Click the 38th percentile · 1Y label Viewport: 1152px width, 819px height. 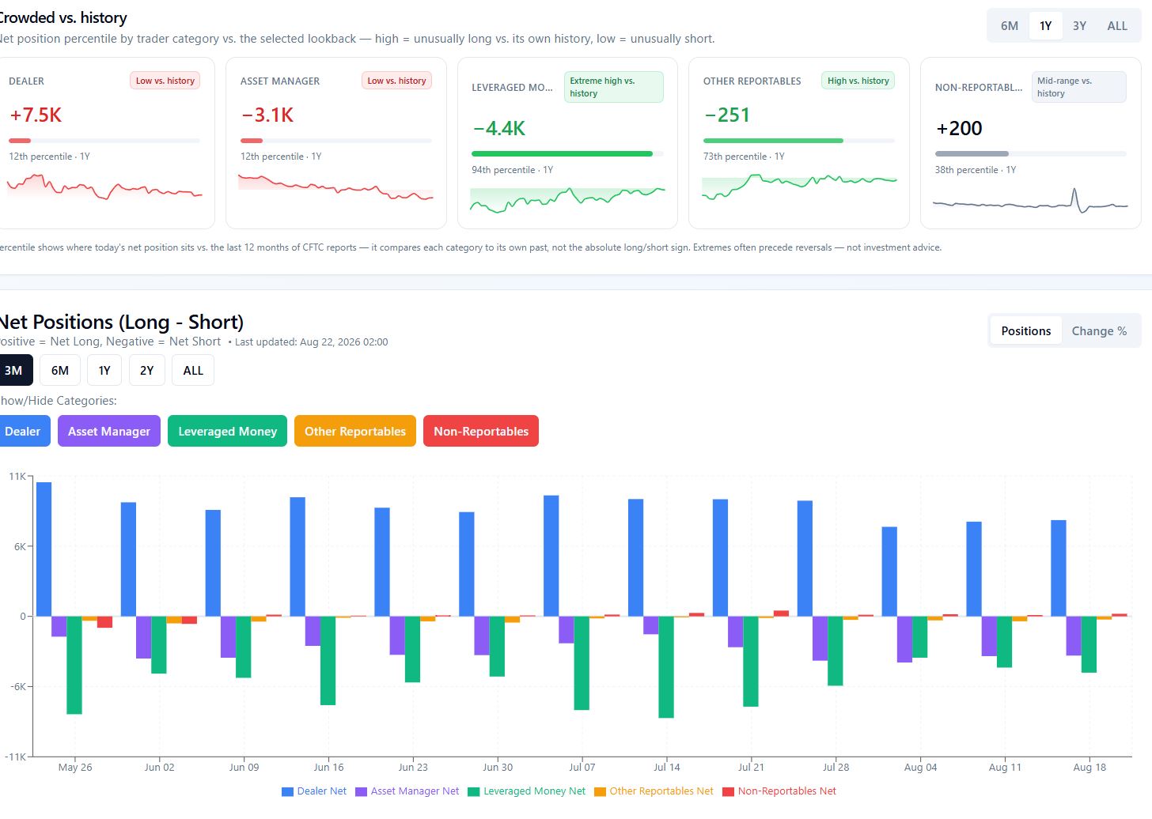(976, 170)
